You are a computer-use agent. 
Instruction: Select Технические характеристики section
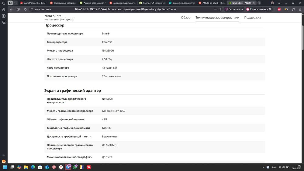click(x=217, y=17)
